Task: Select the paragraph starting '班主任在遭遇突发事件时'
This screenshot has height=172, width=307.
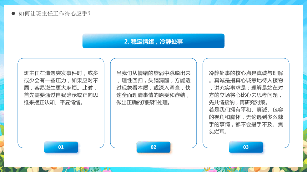Action: tap(61, 88)
